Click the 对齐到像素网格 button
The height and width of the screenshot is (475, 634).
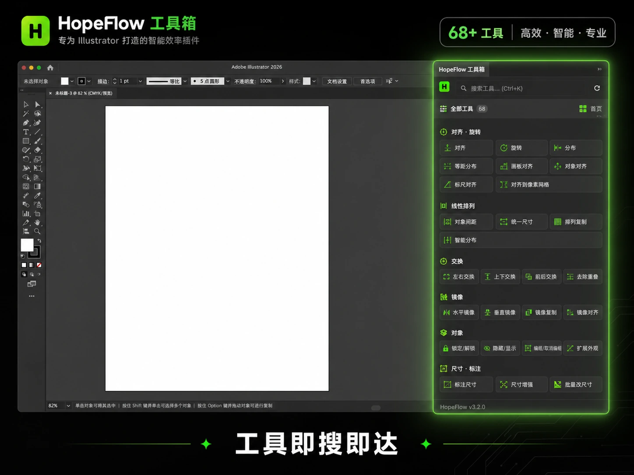point(549,185)
